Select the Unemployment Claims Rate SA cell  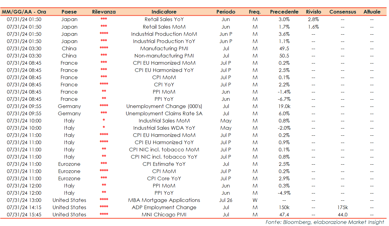pos(164,113)
